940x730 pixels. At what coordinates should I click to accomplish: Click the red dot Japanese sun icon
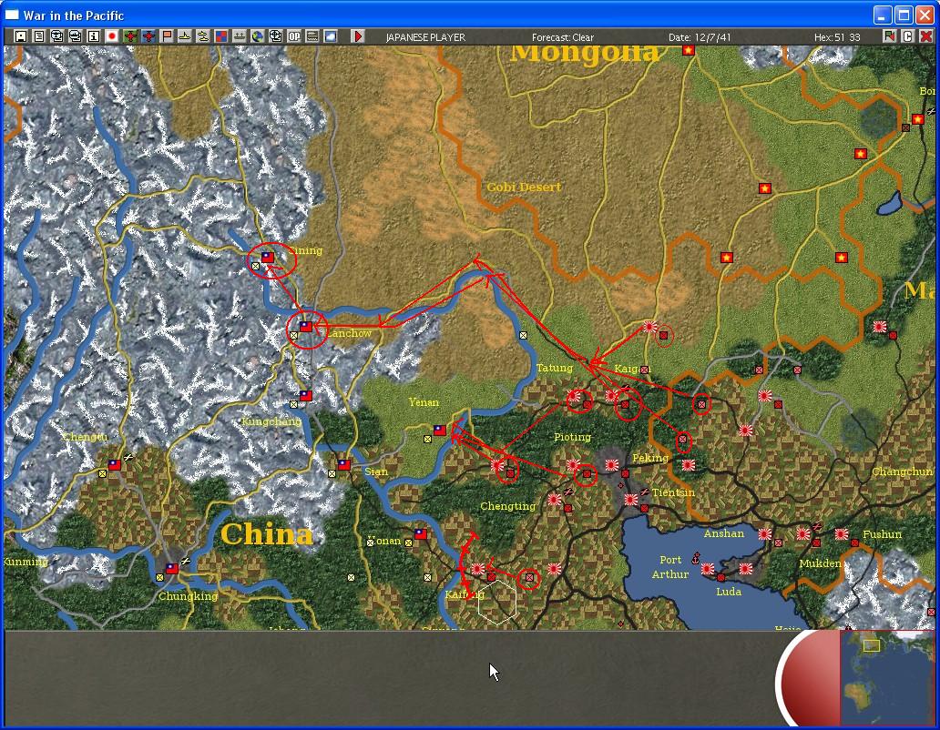(113, 36)
